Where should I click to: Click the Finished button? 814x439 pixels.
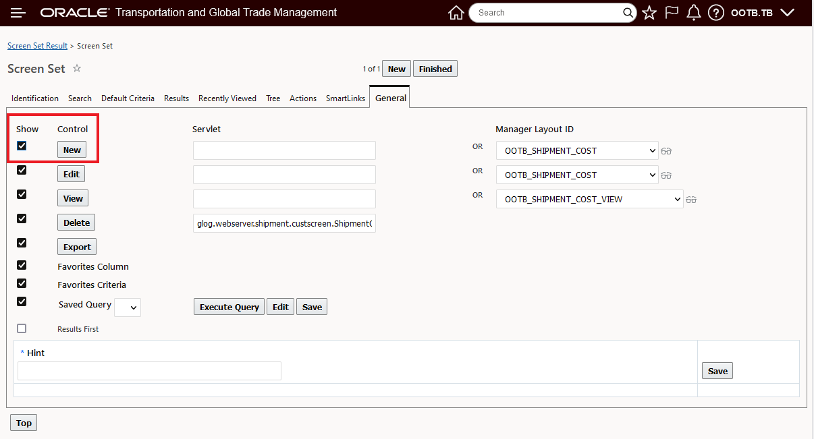pos(435,69)
